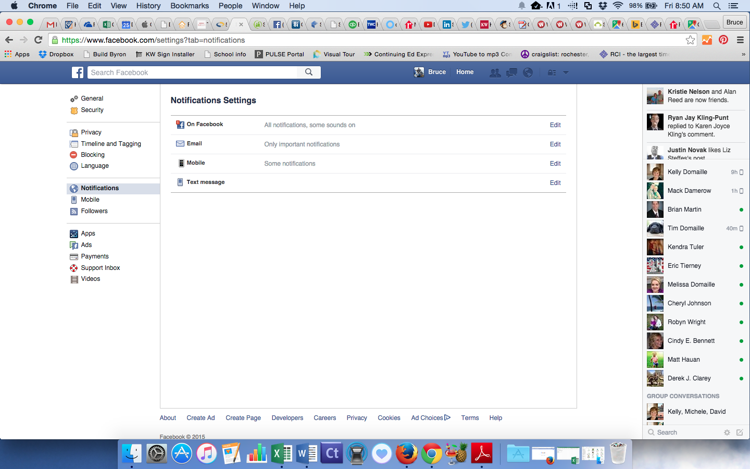Open Adobe Acrobat from Dock
Image resolution: width=750 pixels, height=469 pixels.
click(x=482, y=453)
